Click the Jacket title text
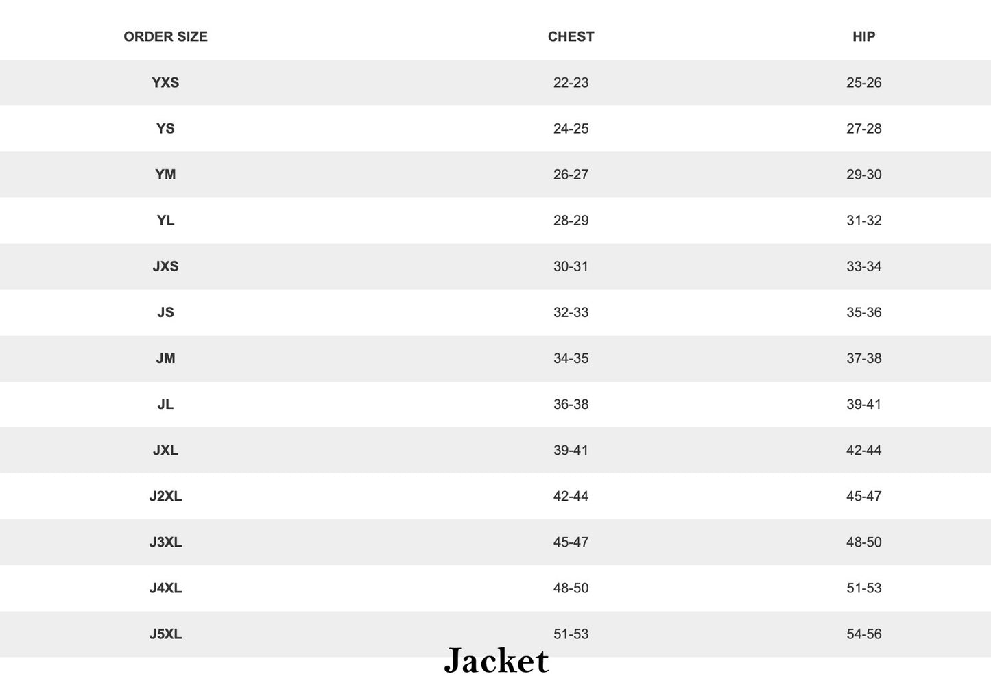 497,660
